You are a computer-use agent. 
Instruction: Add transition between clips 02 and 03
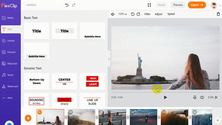point(97,117)
